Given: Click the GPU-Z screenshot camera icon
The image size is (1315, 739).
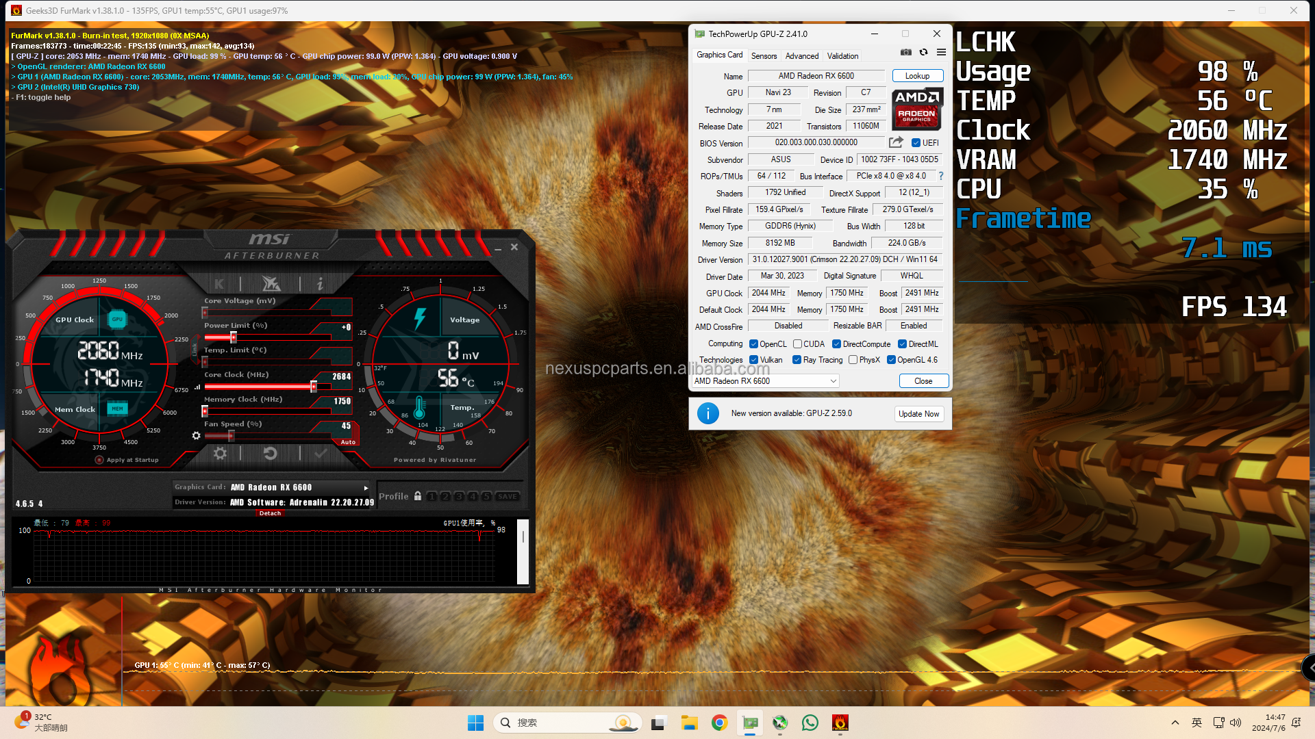Looking at the screenshot, I should [x=905, y=52].
